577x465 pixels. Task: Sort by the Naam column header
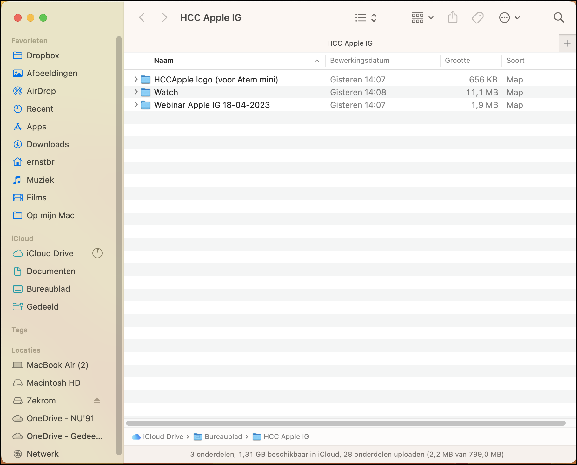click(225, 60)
